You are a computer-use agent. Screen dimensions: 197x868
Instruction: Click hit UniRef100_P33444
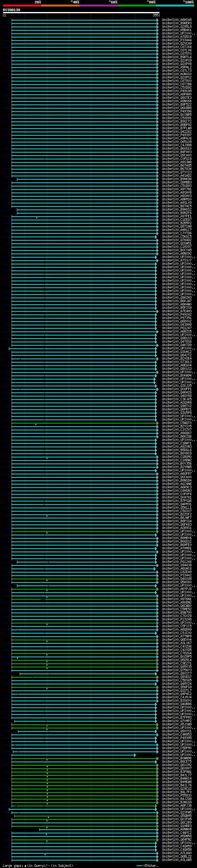point(177,40)
